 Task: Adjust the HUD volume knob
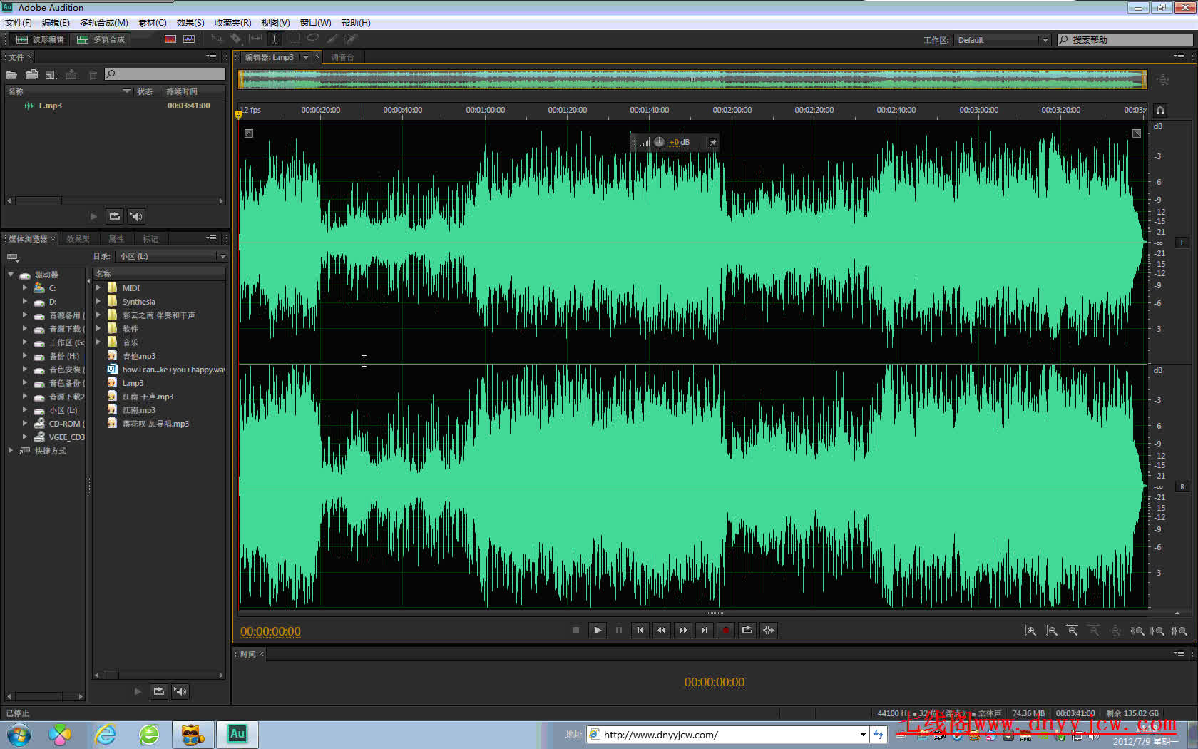click(659, 142)
